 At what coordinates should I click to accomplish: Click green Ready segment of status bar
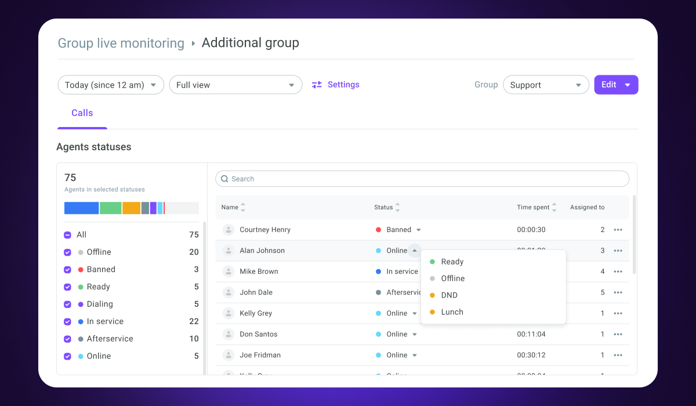click(111, 208)
